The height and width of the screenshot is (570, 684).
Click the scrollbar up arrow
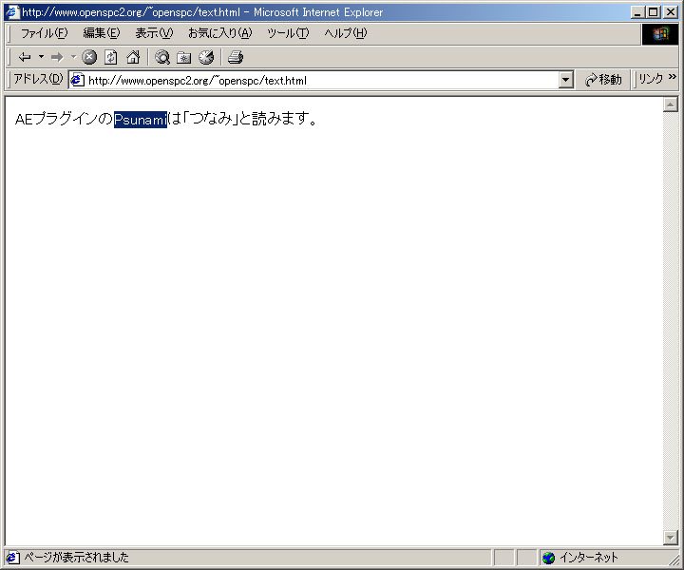point(670,104)
